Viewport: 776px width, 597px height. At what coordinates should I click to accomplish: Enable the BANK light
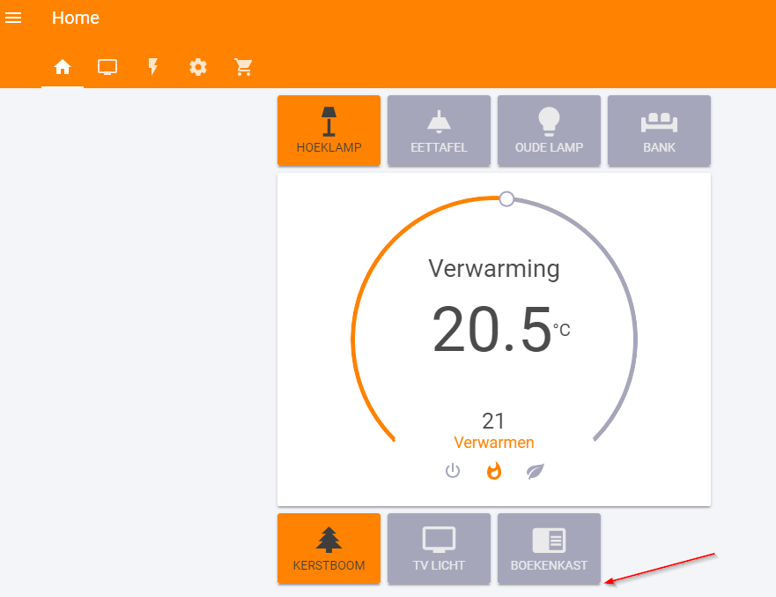coord(659,131)
